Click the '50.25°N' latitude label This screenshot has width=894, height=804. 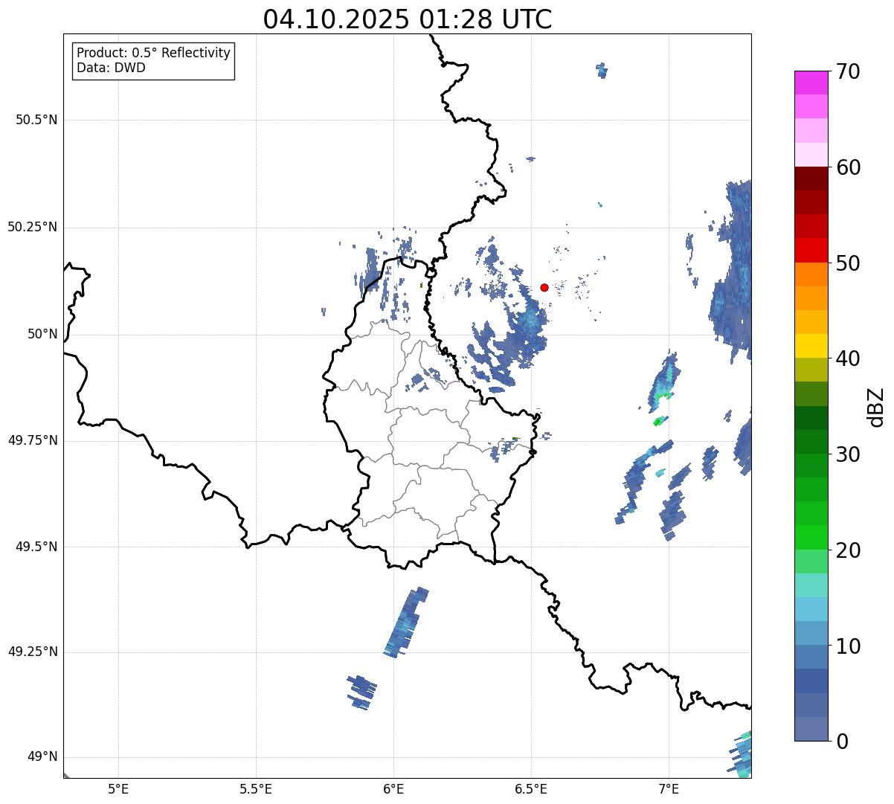coord(33,227)
